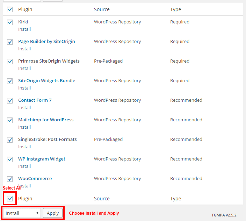246x221 pixels.
Task: Toggle Primrose SiteOrigin Widgets checkbox
Action: [x=10, y=62]
